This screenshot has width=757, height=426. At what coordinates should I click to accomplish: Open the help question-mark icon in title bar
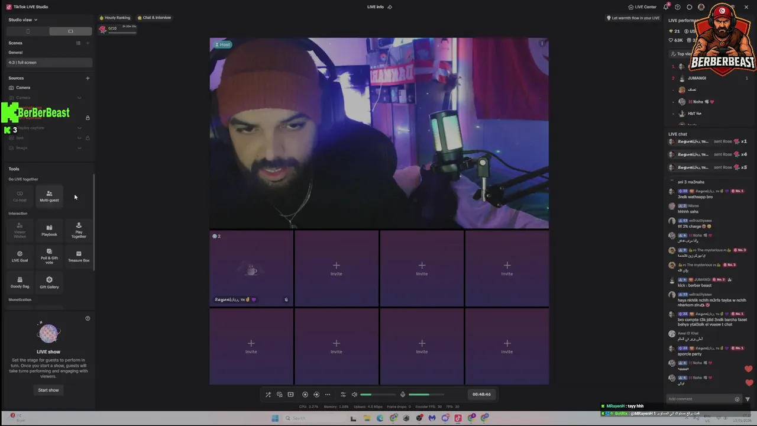678,7
